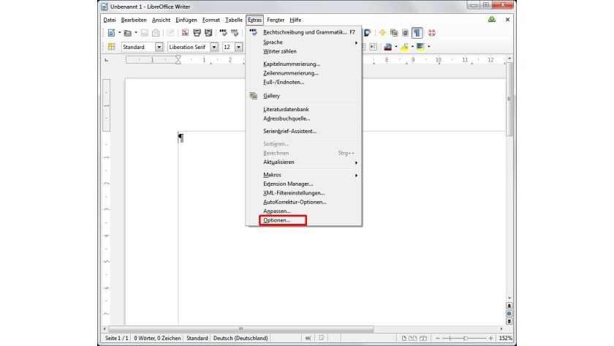Viewport: 614px width, 346px height.
Task: Open the Einfügen menu
Action: [x=186, y=20]
